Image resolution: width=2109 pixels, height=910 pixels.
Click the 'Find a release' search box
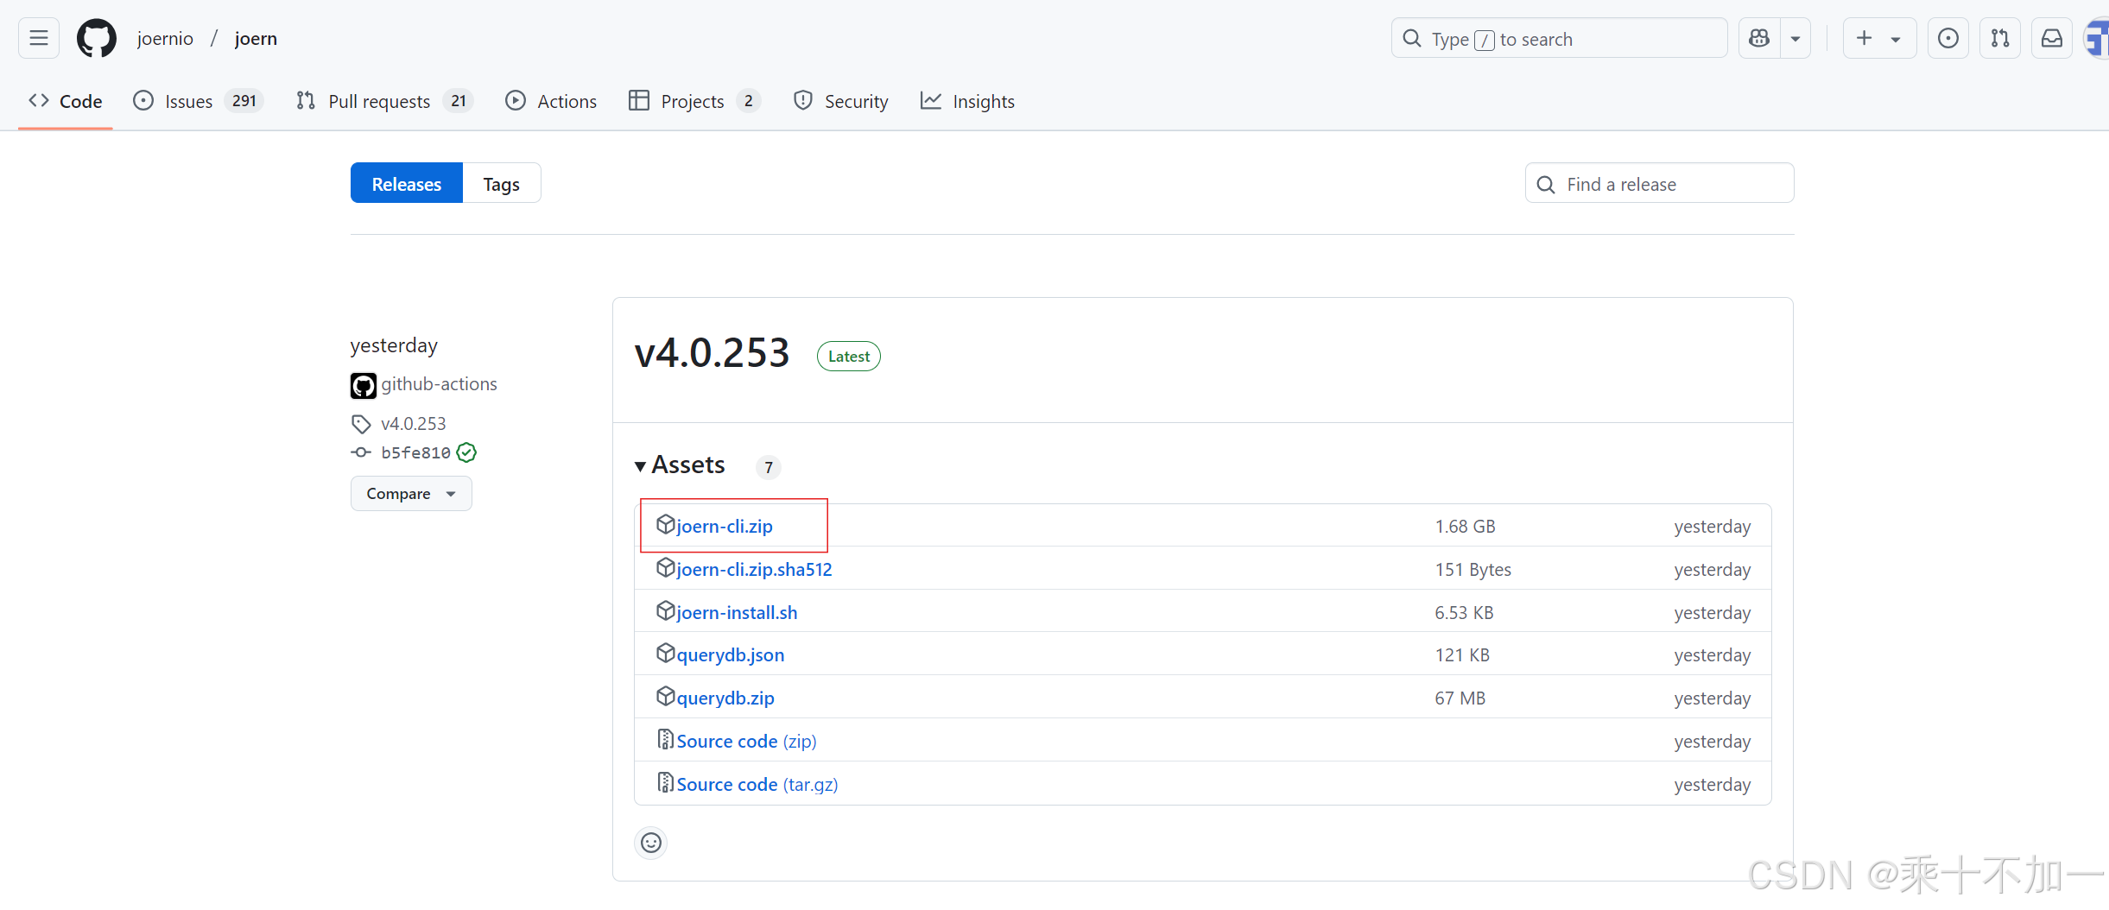tap(1659, 183)
